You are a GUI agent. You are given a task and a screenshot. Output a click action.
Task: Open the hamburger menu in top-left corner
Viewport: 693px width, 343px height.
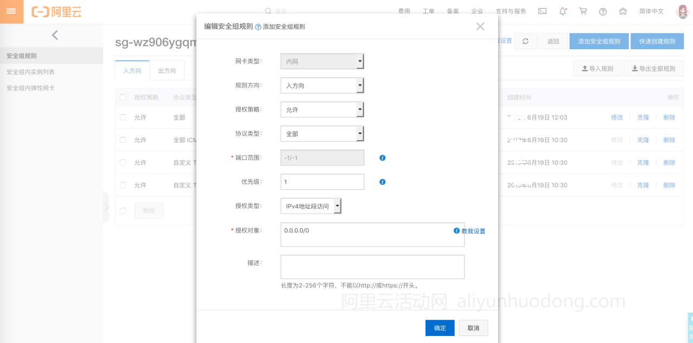[11, 11]
